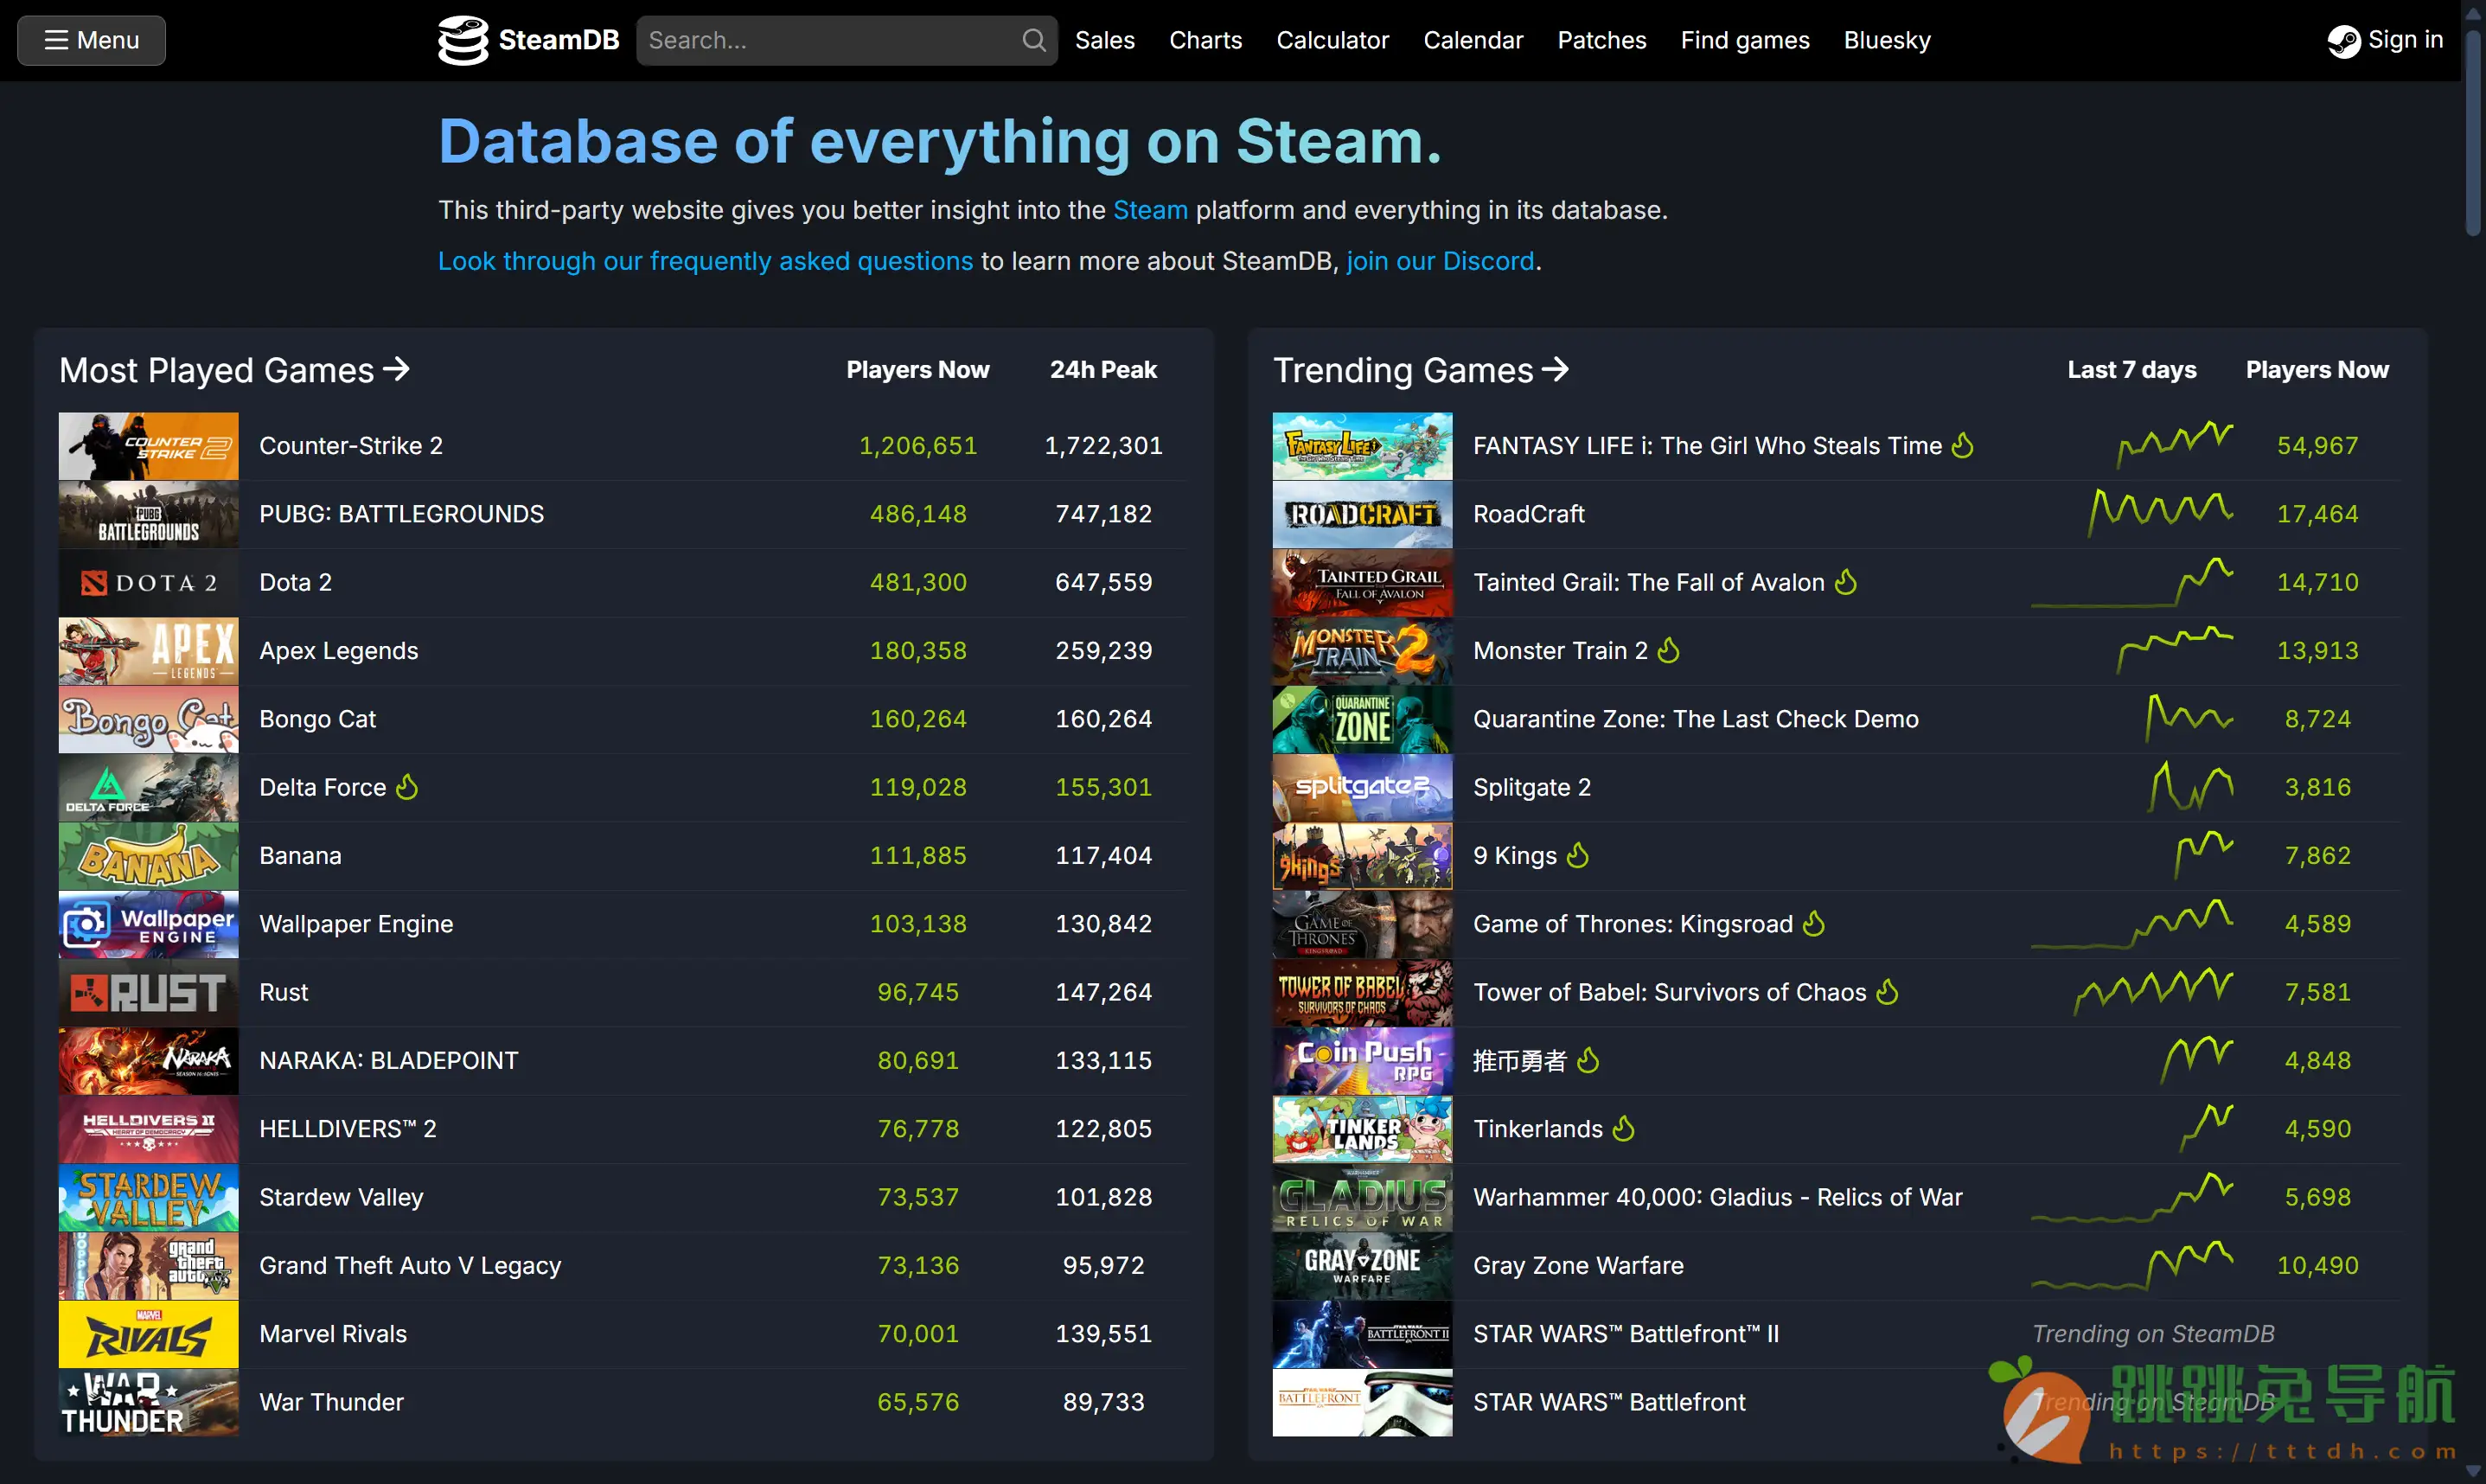This screenshot has height=1484, width=2486.
Task: Open Apex Legends thumbnail
Action: (x=148, y=651)
